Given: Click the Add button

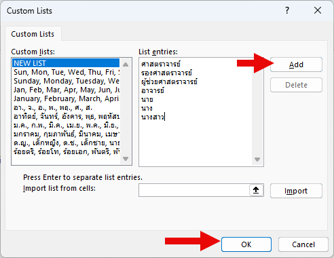Looking at the screenshot, I should click(296, 64).
